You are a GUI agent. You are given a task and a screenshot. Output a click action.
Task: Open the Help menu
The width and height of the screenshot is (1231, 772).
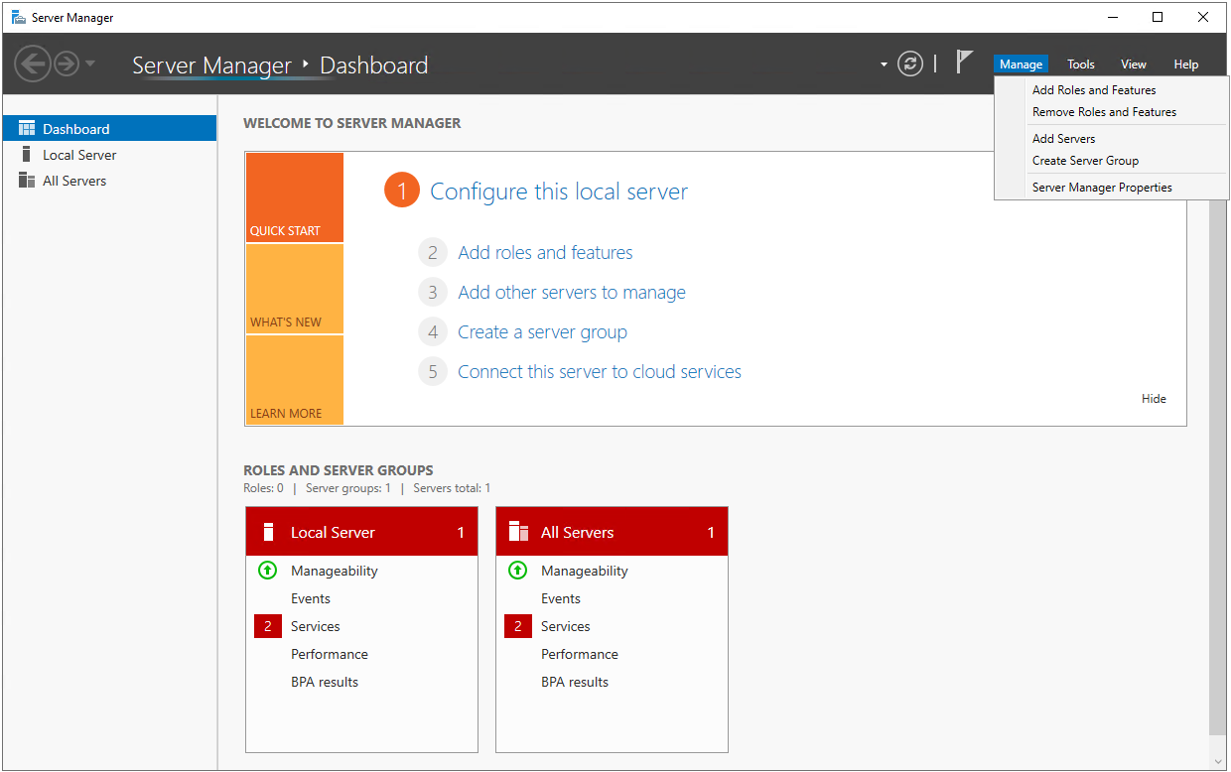coord(1186,64)
